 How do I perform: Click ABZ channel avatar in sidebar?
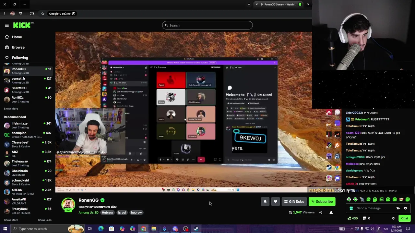click(7, 154)
